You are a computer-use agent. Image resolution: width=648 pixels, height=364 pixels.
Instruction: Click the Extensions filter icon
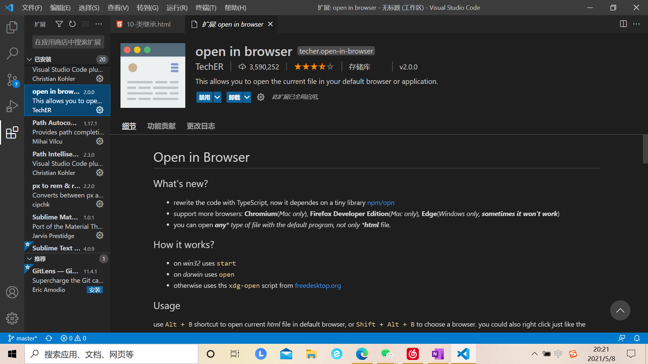click(x=58, y=25)
